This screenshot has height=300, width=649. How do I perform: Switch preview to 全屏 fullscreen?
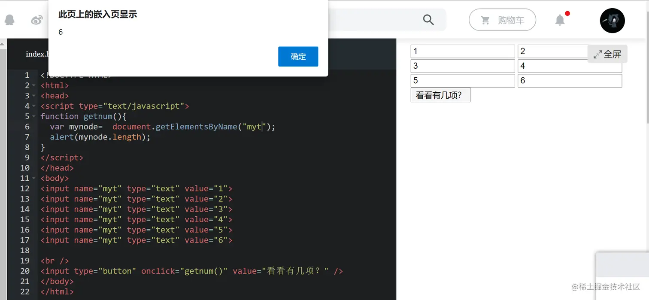[x=607, y=54]
